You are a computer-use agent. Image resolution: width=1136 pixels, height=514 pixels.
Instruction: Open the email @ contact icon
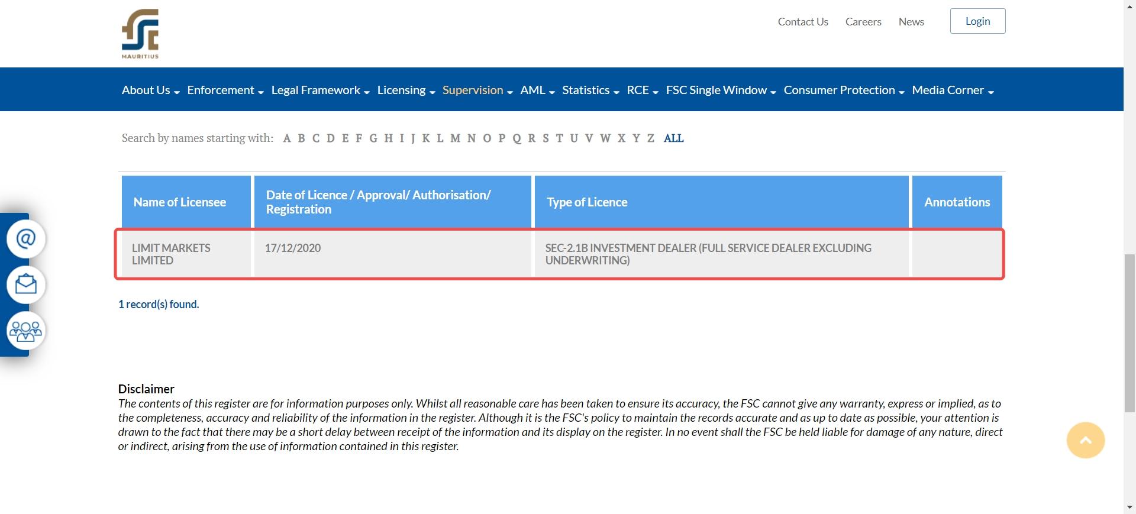click(26, 239)
